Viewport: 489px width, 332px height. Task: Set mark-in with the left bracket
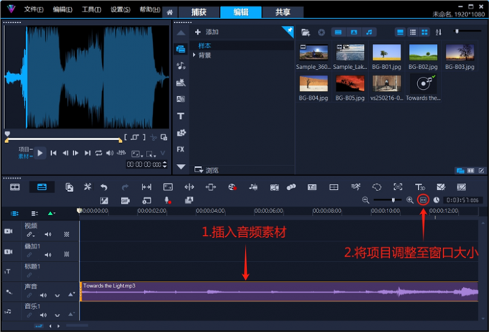[125, 137]
